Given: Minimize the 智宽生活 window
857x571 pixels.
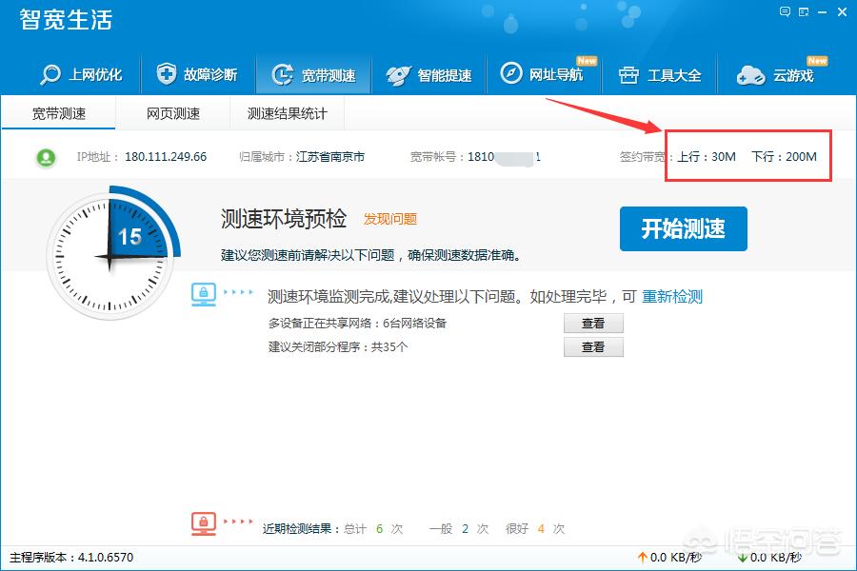Looking at the screenshot, I should (x=822, y=12).
